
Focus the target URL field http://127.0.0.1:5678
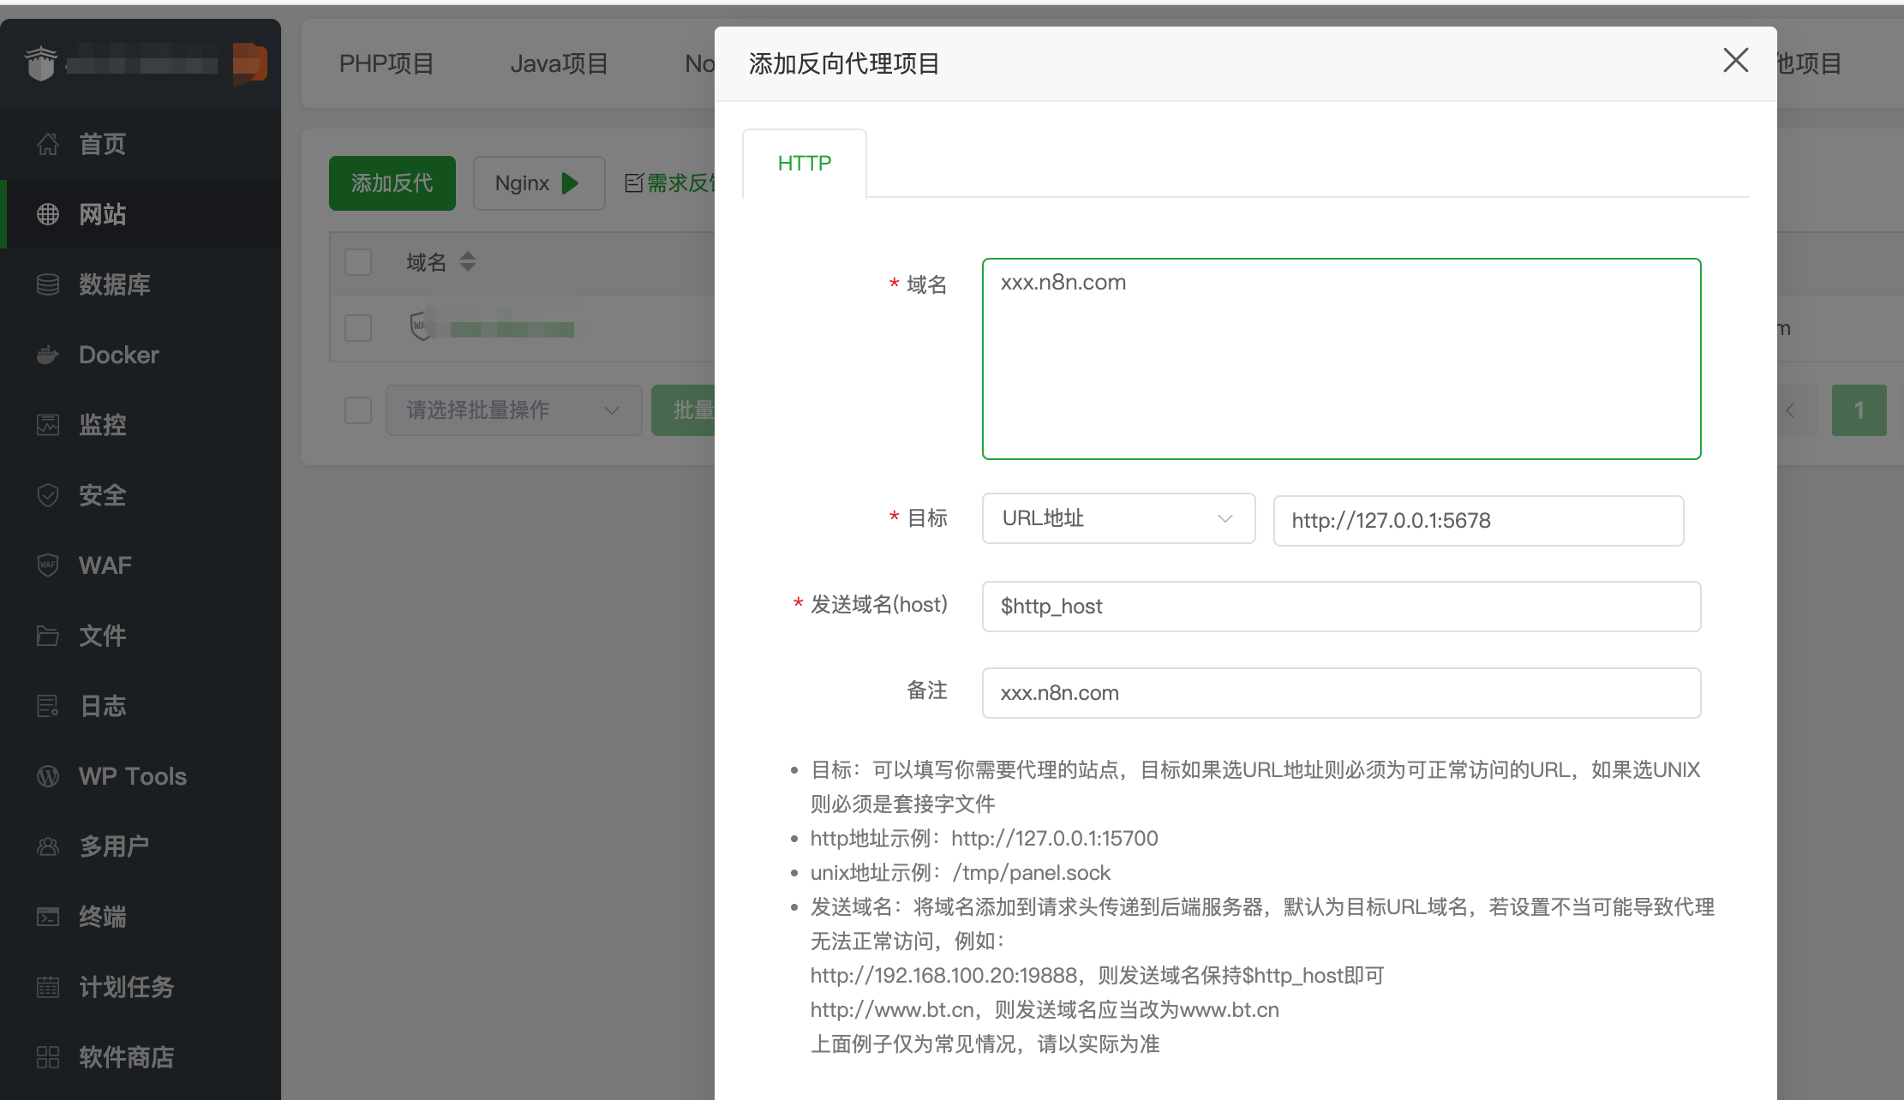click(1478, 521)
